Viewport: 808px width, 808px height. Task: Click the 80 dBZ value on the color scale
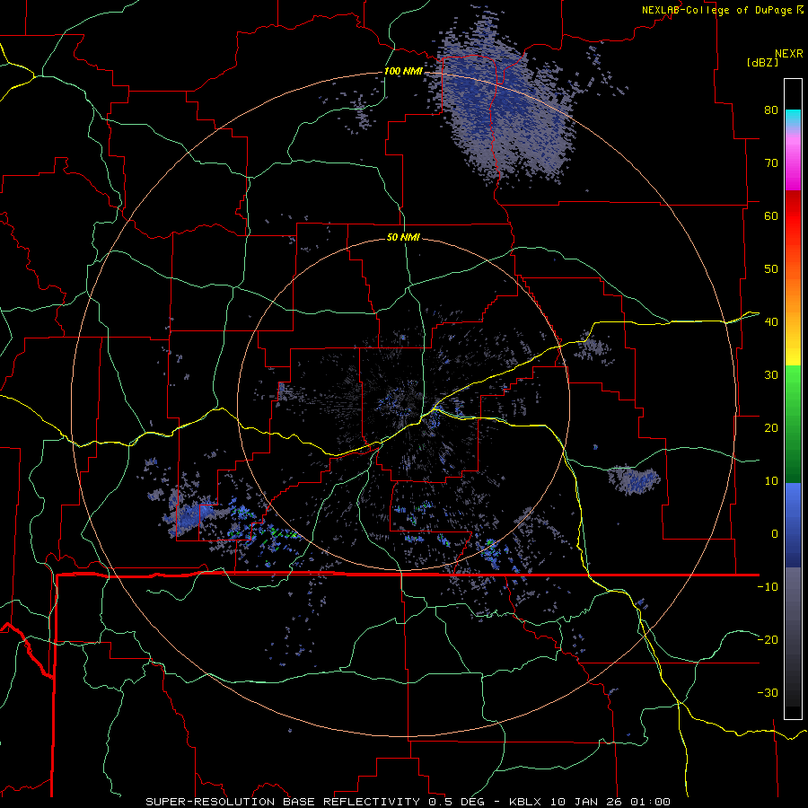(771, 110)
